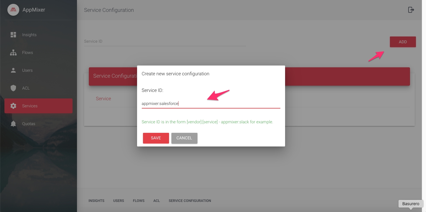Open Flows from the sidebar menu

click(x=28, y=52)
